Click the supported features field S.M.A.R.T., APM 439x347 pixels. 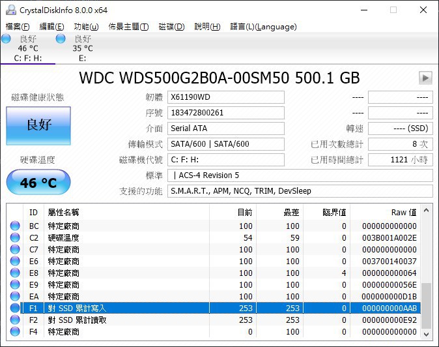pos(300,191)
